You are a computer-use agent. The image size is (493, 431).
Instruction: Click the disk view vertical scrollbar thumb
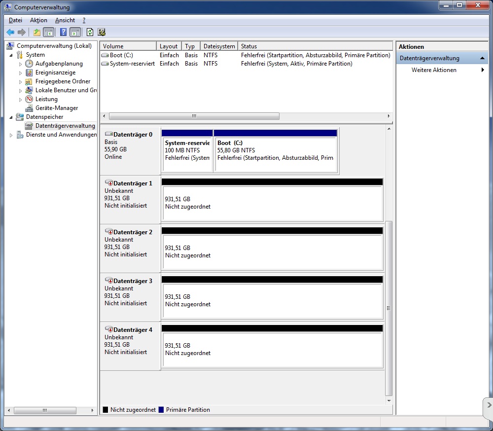tap(388, 308)
